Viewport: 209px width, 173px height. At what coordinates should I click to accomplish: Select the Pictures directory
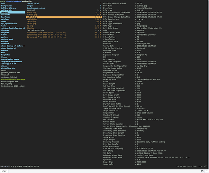pos(5,30)
